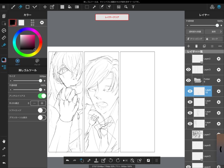Viewport: 224px width, 168px height.
Task: Switch to the カラー color tab
Action: tap(18, 62)
